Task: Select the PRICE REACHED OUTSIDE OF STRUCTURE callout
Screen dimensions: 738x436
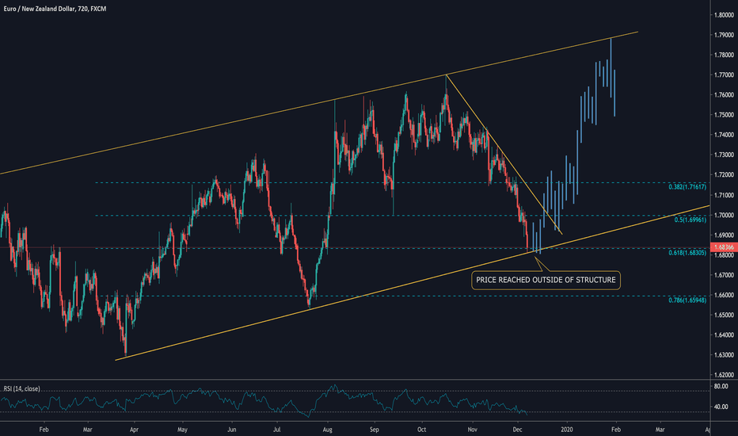Action: (545, 280)
